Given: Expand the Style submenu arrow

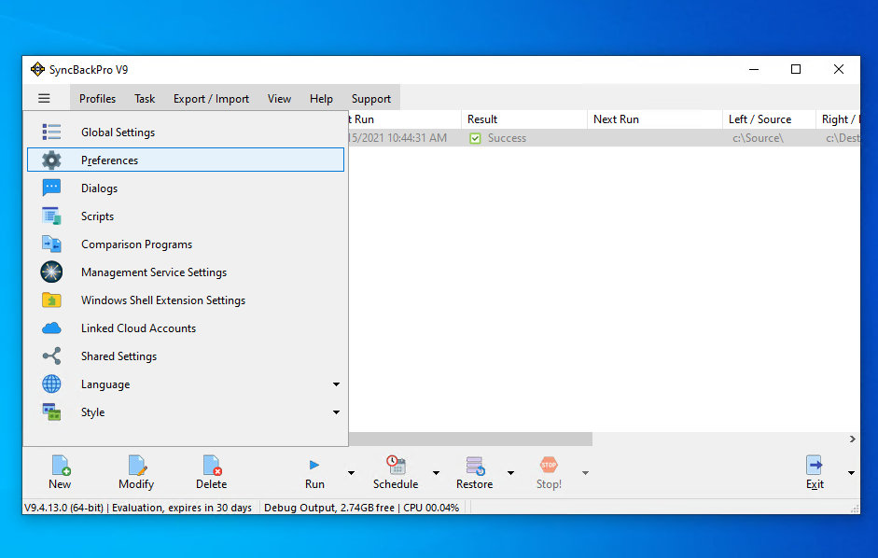Looking at the screenshot, I should coord(336,412).
